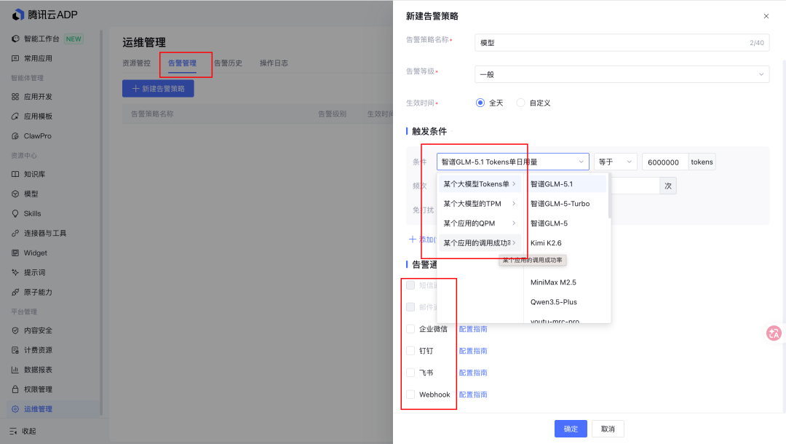Expand 某个应用的QPM submenu
Viewport: 786px width, 444px height.
[480, 223]
